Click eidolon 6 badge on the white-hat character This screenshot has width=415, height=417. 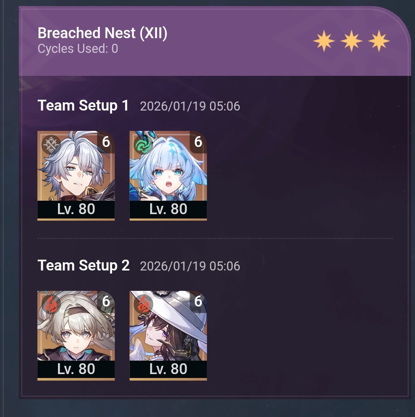point(198,302)
